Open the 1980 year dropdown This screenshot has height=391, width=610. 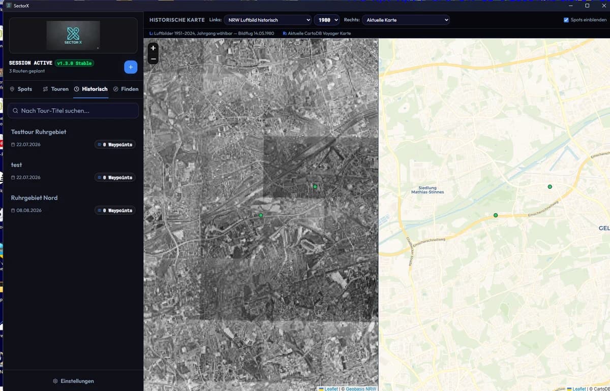click(x=326, y=20)
